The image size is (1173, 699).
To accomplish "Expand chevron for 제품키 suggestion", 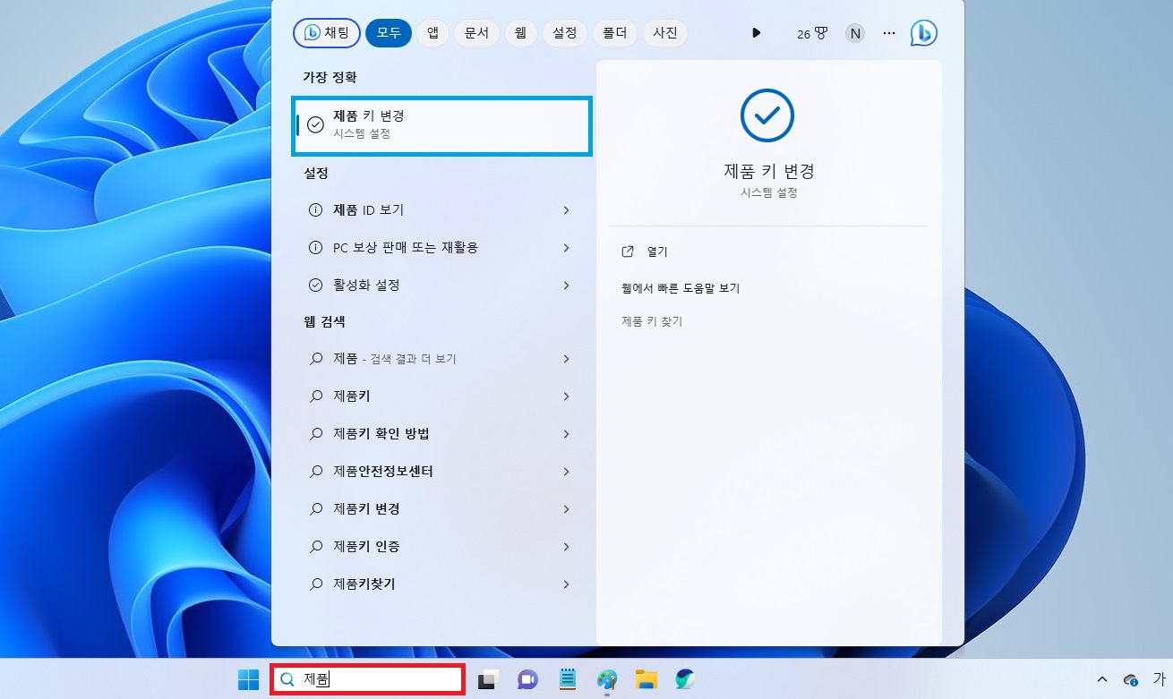I will [567, 396].
